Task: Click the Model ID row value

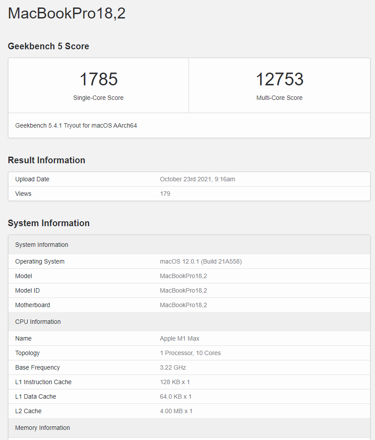Action: click(183, 290)
